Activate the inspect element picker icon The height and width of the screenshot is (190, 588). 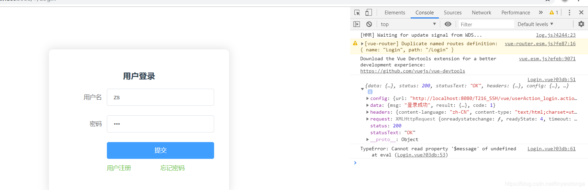pos(357,13)
